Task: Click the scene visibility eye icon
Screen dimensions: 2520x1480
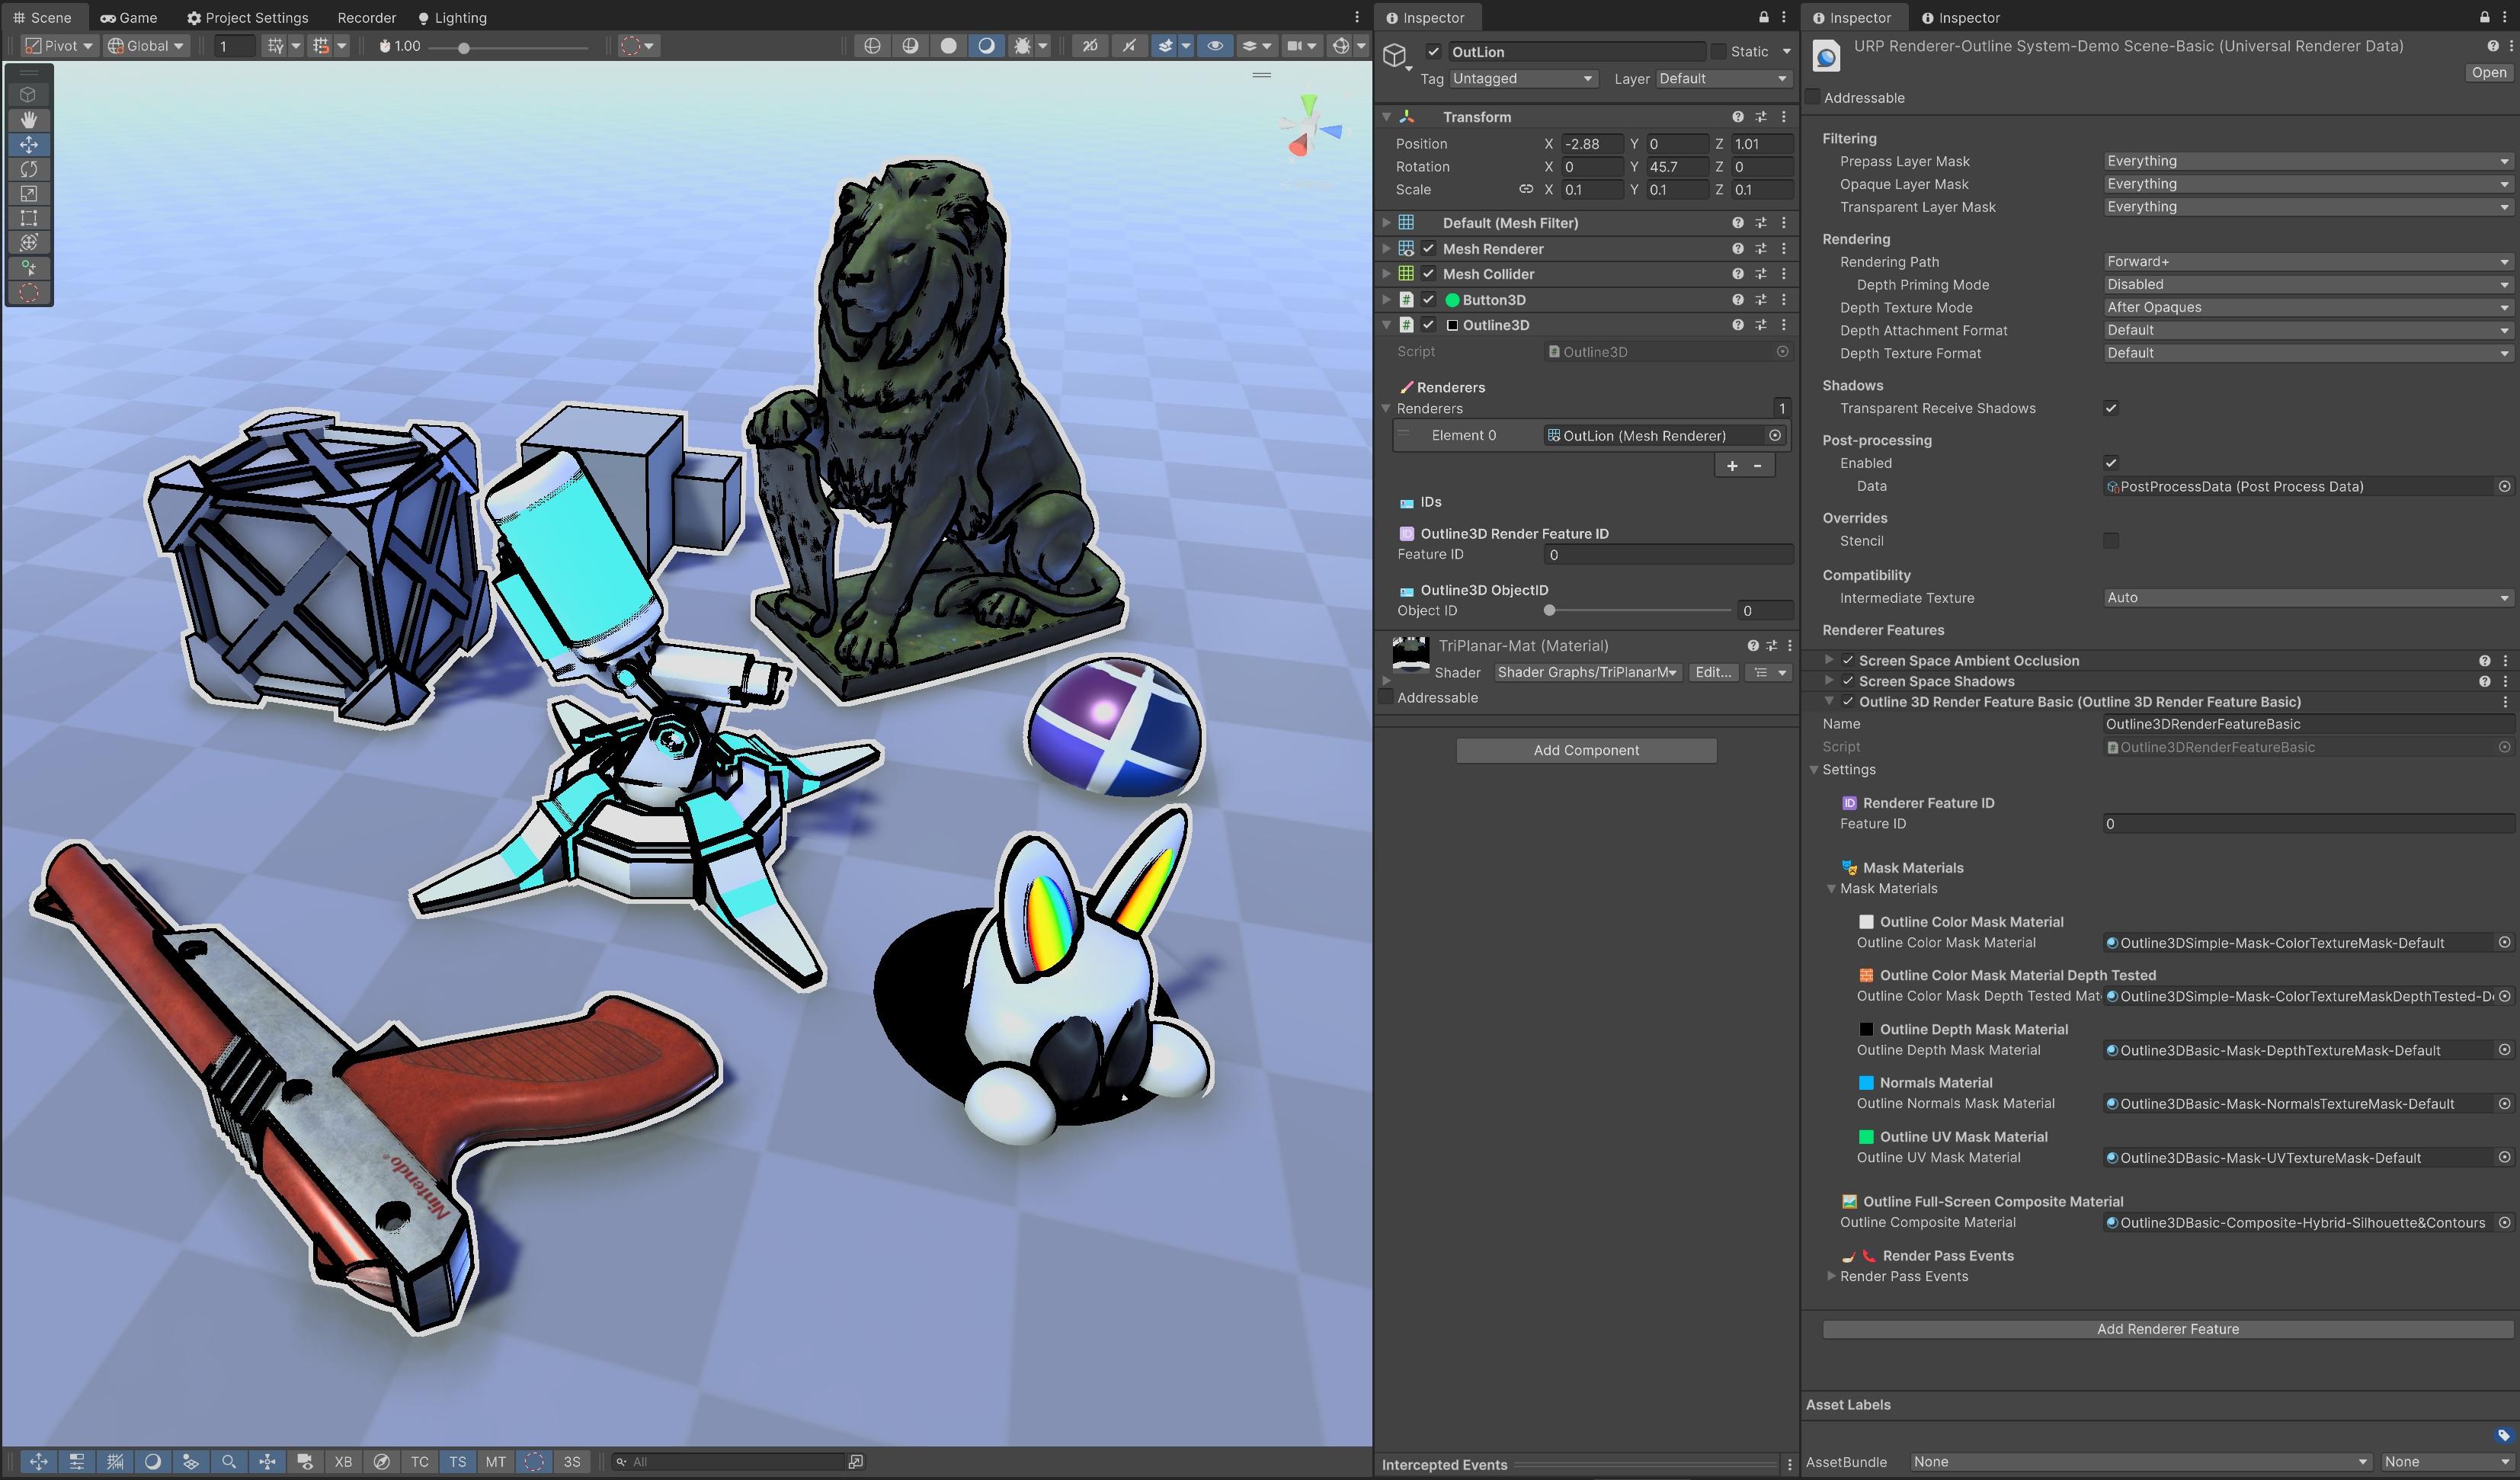Action: (1215, 46)
